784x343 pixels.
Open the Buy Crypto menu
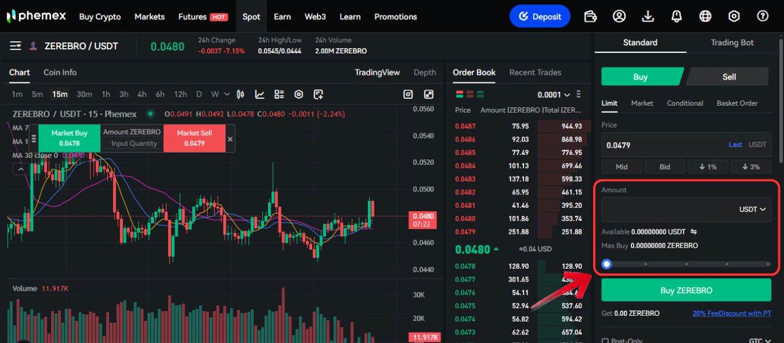pyautogui.click(x=100, y=17)
